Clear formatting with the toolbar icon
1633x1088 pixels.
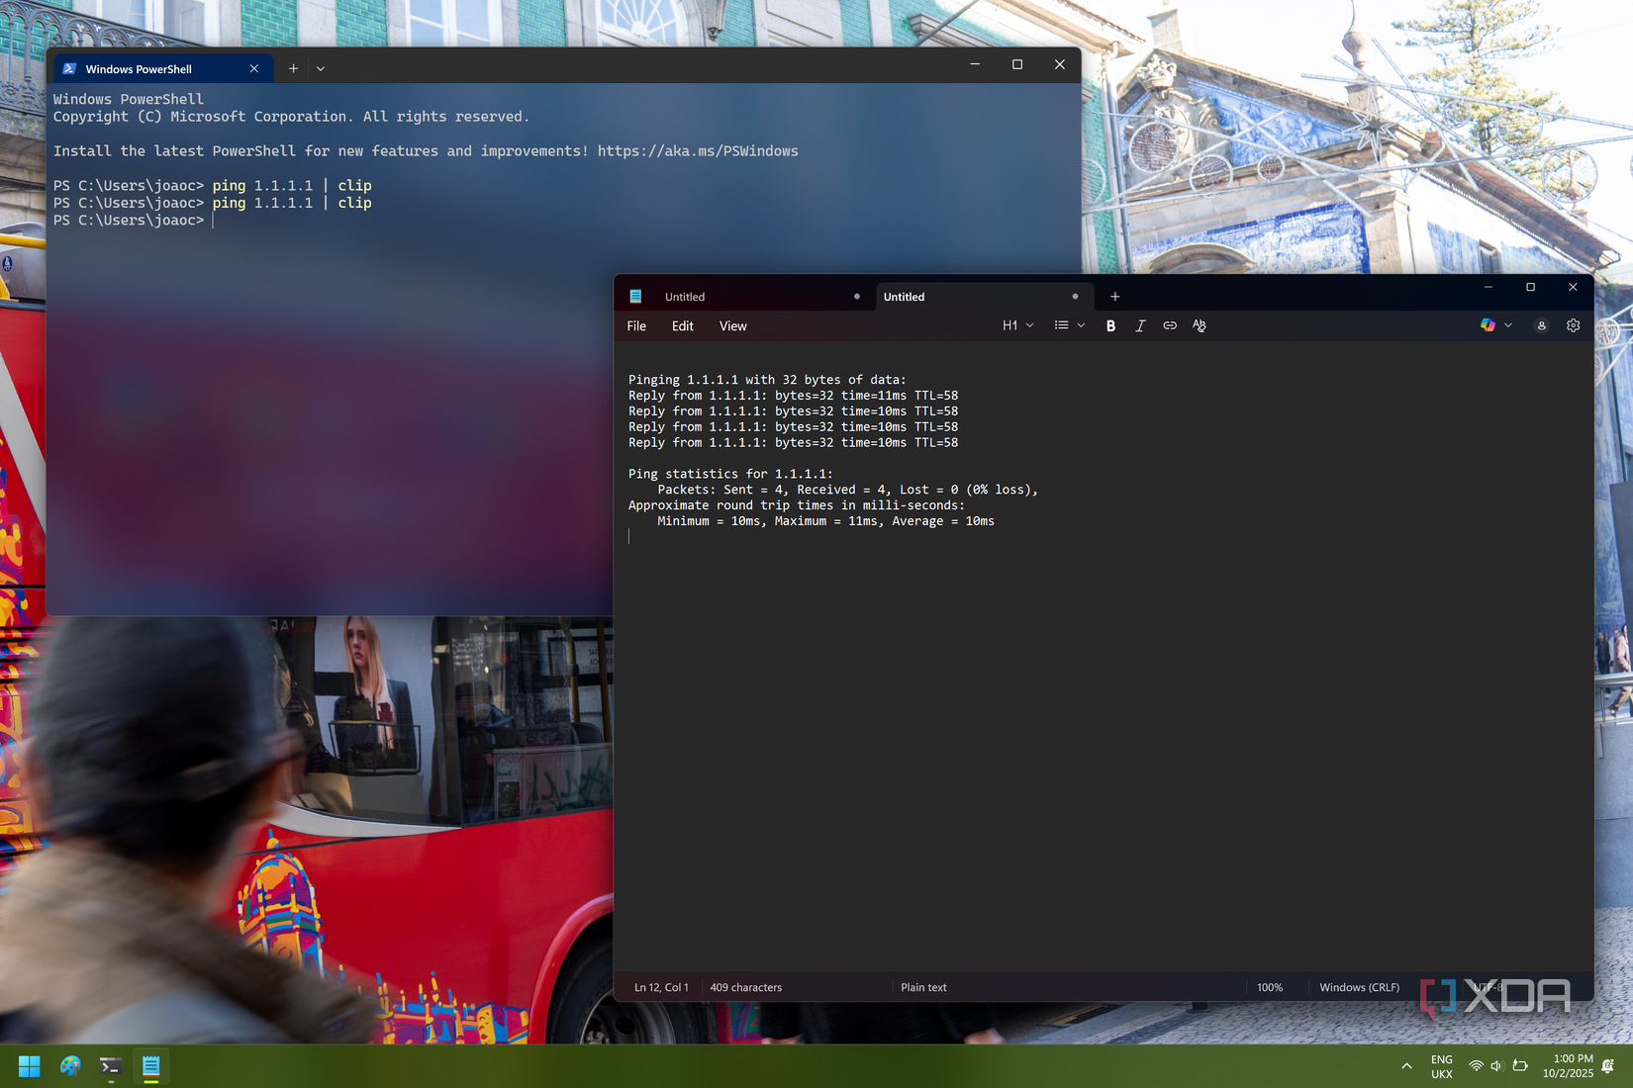1199,325
